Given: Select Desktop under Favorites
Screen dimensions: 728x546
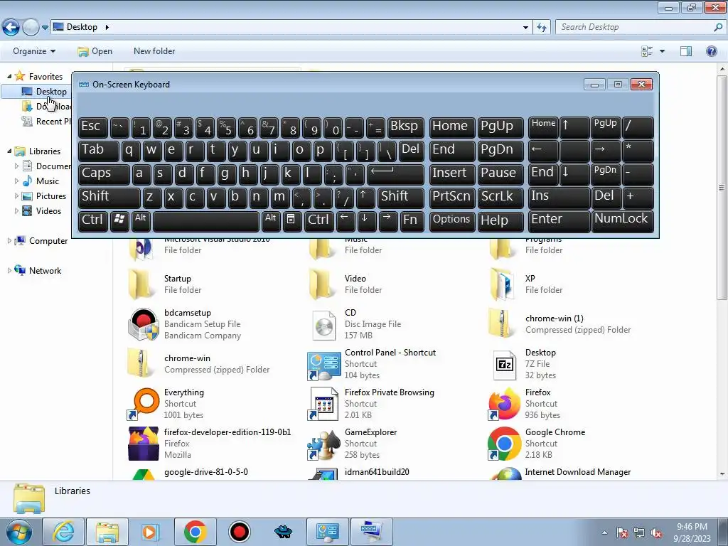Looking at the screenshot, I should point(51,92).
